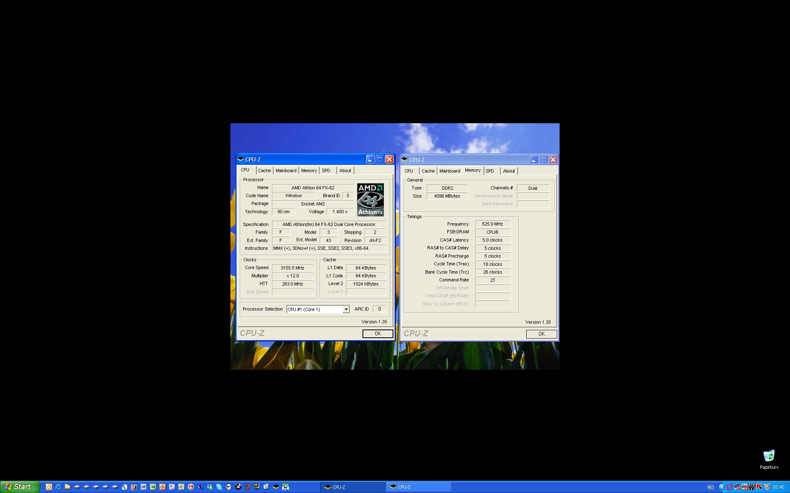Open About tab in right CPU-Z window
This screenshot has height=493, width=790.
click(x=509, y=171)
